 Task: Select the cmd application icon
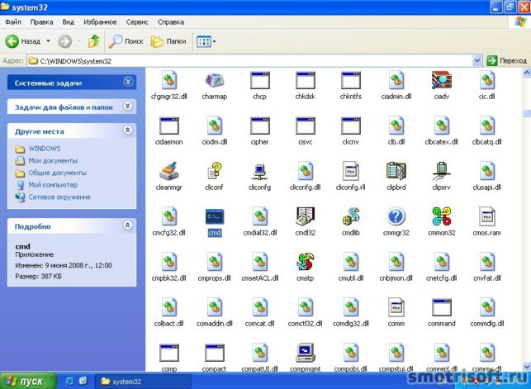215,216
